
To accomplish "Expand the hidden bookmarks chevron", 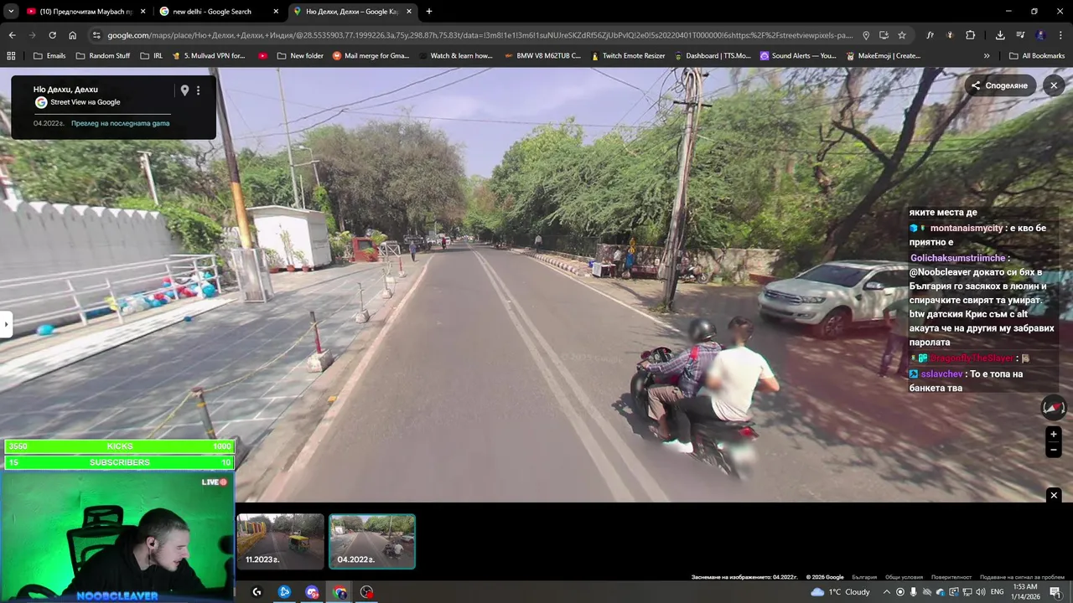I will click(x=987, y=56).
